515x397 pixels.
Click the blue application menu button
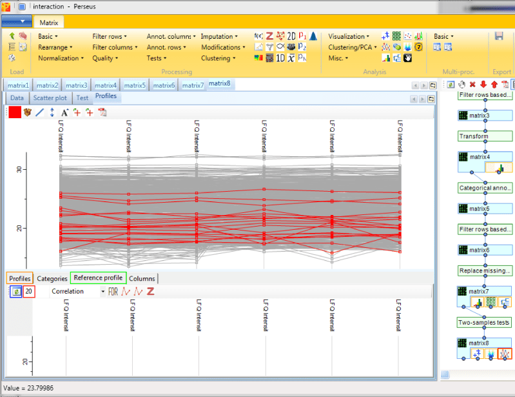click(x=16, y=21)
